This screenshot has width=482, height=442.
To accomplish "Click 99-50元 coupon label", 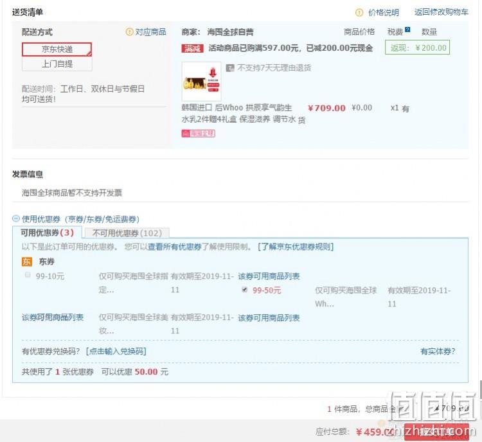I will pyautogui.click(x=267, y=290).
